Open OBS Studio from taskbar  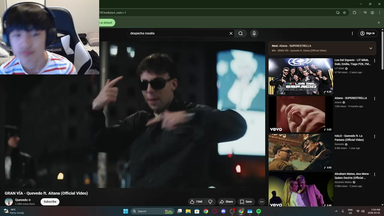[232, 211]
